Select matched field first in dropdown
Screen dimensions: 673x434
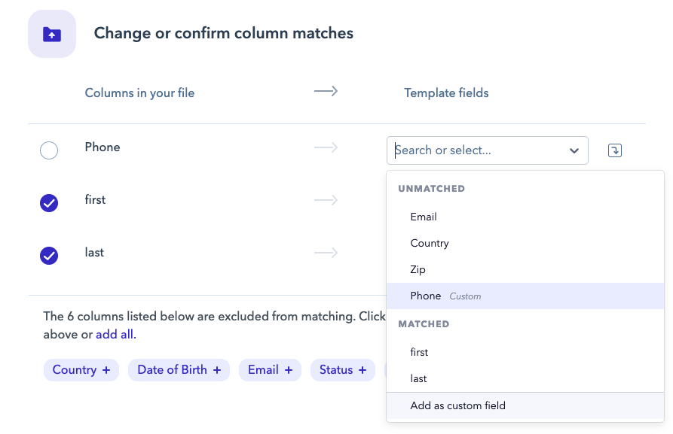coord(419,352)
